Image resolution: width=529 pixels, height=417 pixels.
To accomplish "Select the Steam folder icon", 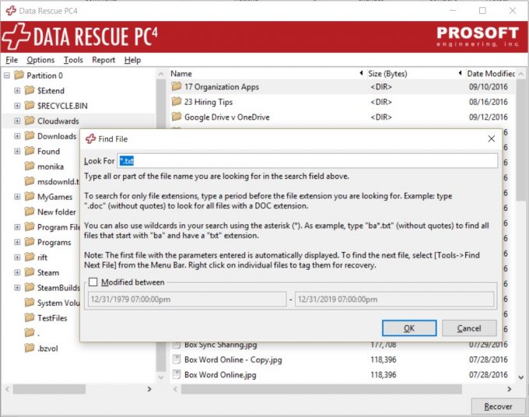I will [x=30, y=272].
